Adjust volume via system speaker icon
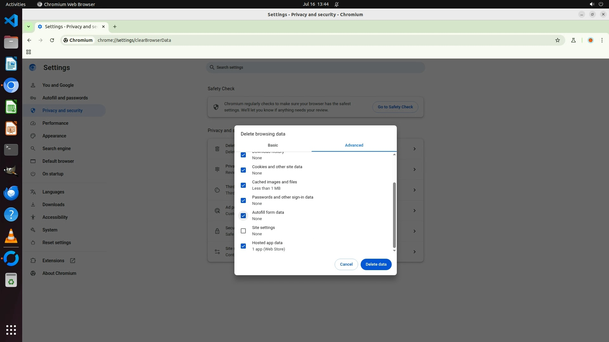Image resolution: width=609 pixels, height=342 pixels. tap(592, 4)
